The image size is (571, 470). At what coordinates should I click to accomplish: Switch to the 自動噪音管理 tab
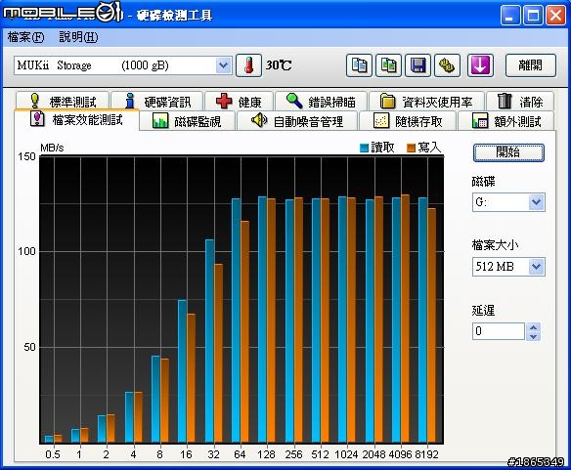[297, 121]
